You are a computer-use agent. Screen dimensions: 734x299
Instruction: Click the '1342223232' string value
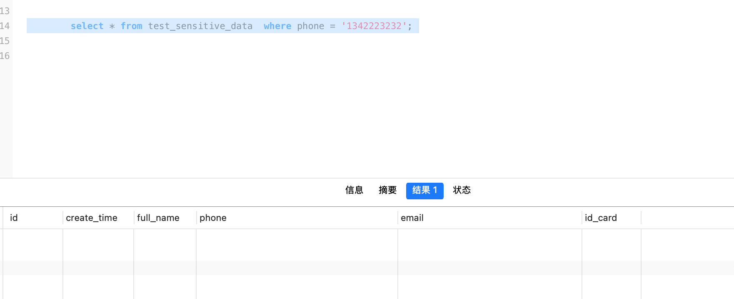click(x=374, y=26)
